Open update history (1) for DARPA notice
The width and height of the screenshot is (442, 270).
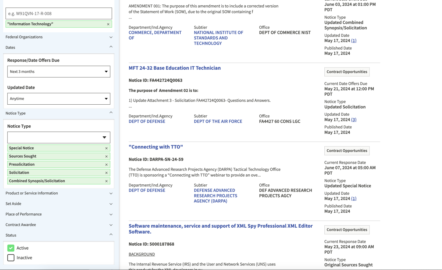[354, 199]
